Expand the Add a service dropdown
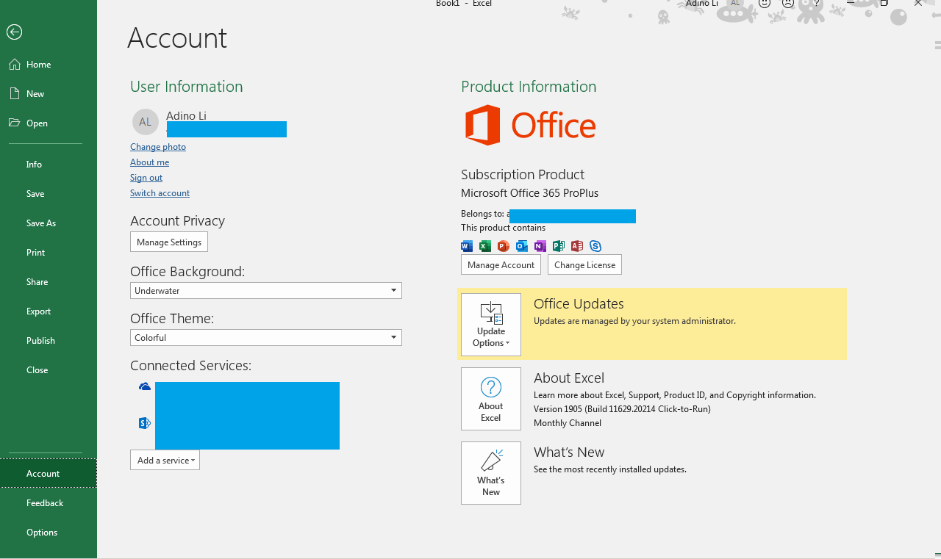 pyautogui.click(x=165, y=461)
